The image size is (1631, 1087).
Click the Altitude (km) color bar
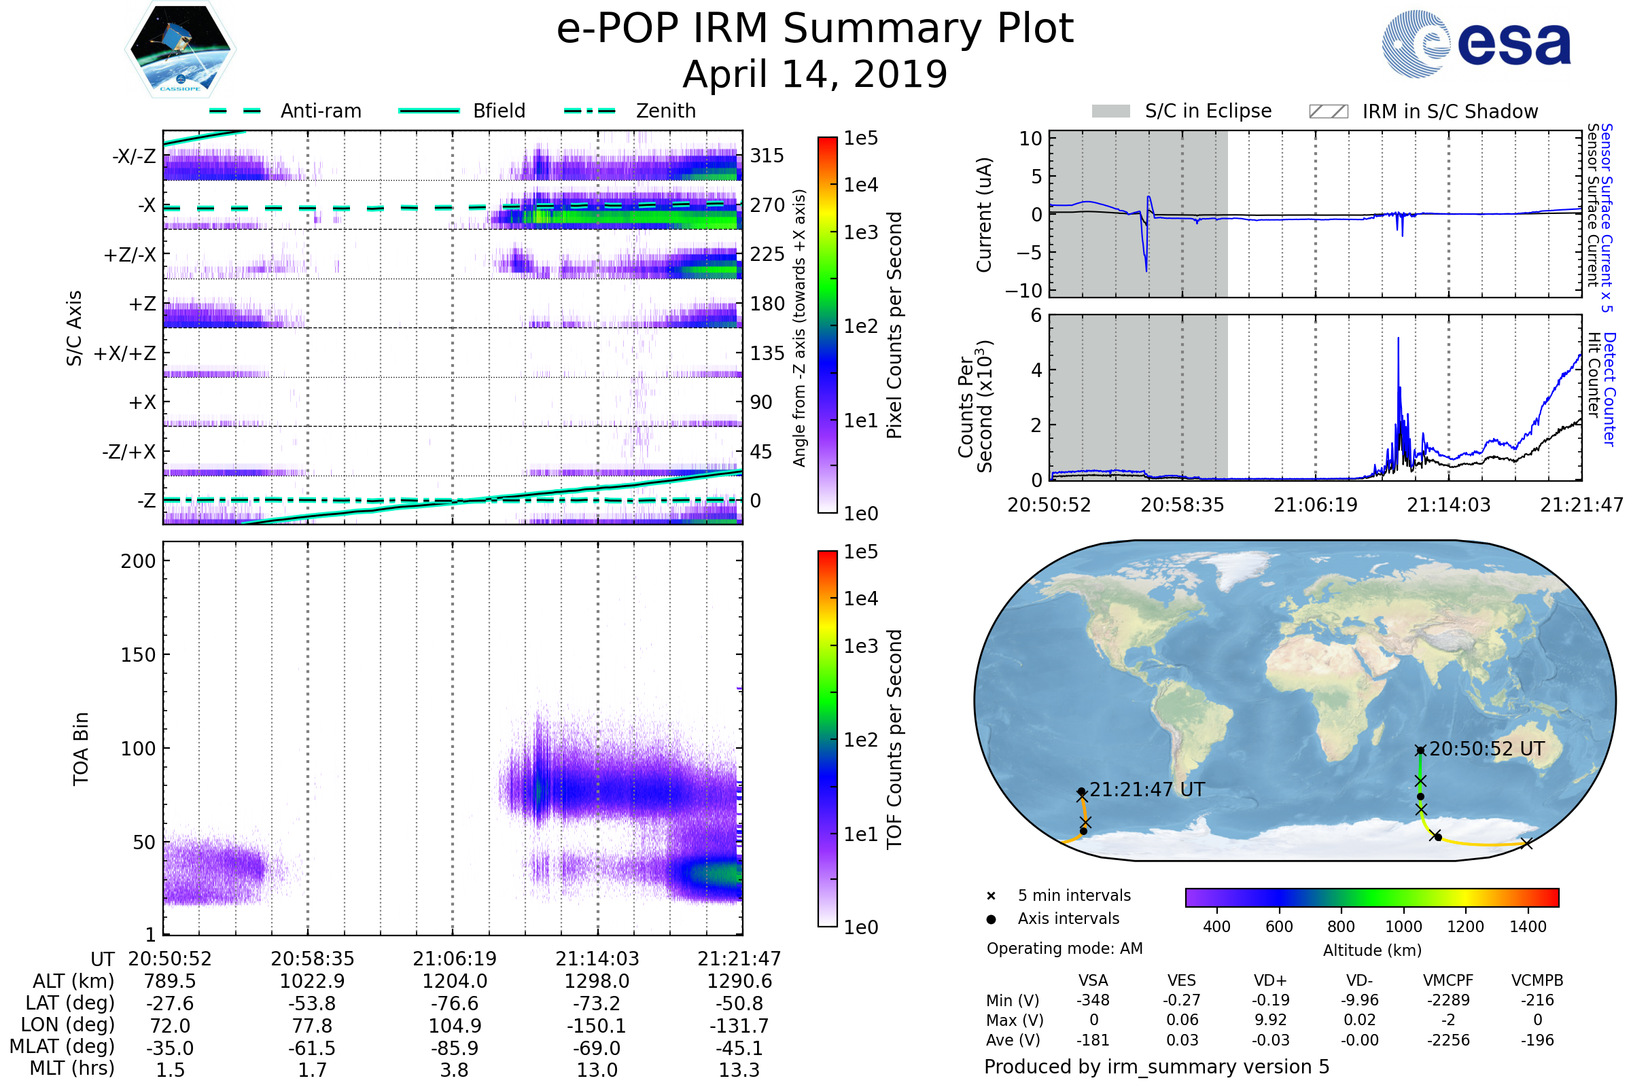(x=1372, y=897)
